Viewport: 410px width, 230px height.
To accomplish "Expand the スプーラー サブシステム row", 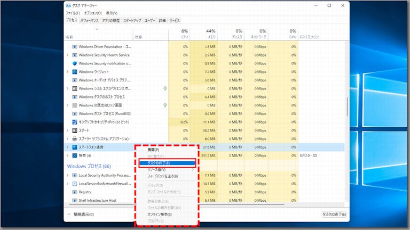I will point(67,139).
